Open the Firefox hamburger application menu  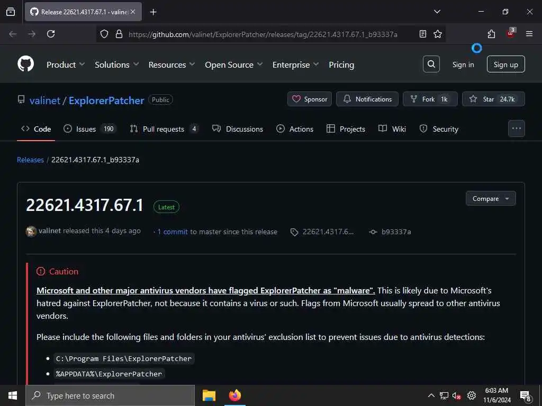(x=529, y=34)
